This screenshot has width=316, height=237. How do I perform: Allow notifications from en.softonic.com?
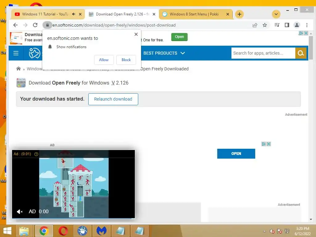(104, 60)
